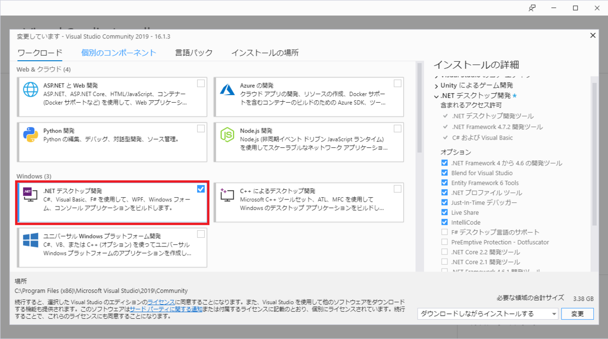Click the オプション label in install details
Screen dimensions: 608x339
pos(456,152)
